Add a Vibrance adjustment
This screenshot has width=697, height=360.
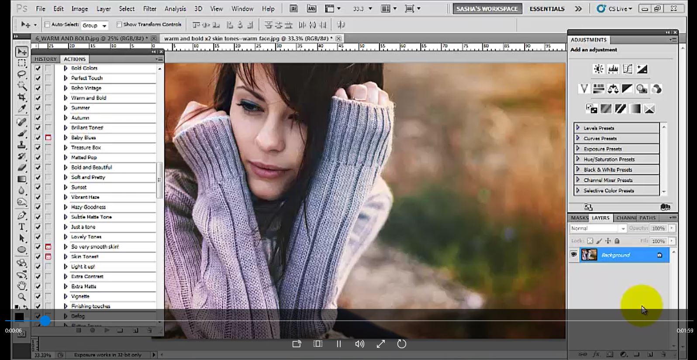[x=584, y=89]
